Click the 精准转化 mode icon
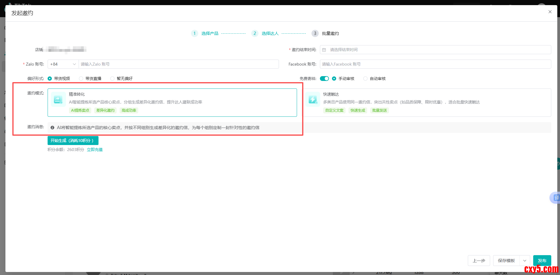This screenshot has width=560, height=275. (x=58, y=100)
